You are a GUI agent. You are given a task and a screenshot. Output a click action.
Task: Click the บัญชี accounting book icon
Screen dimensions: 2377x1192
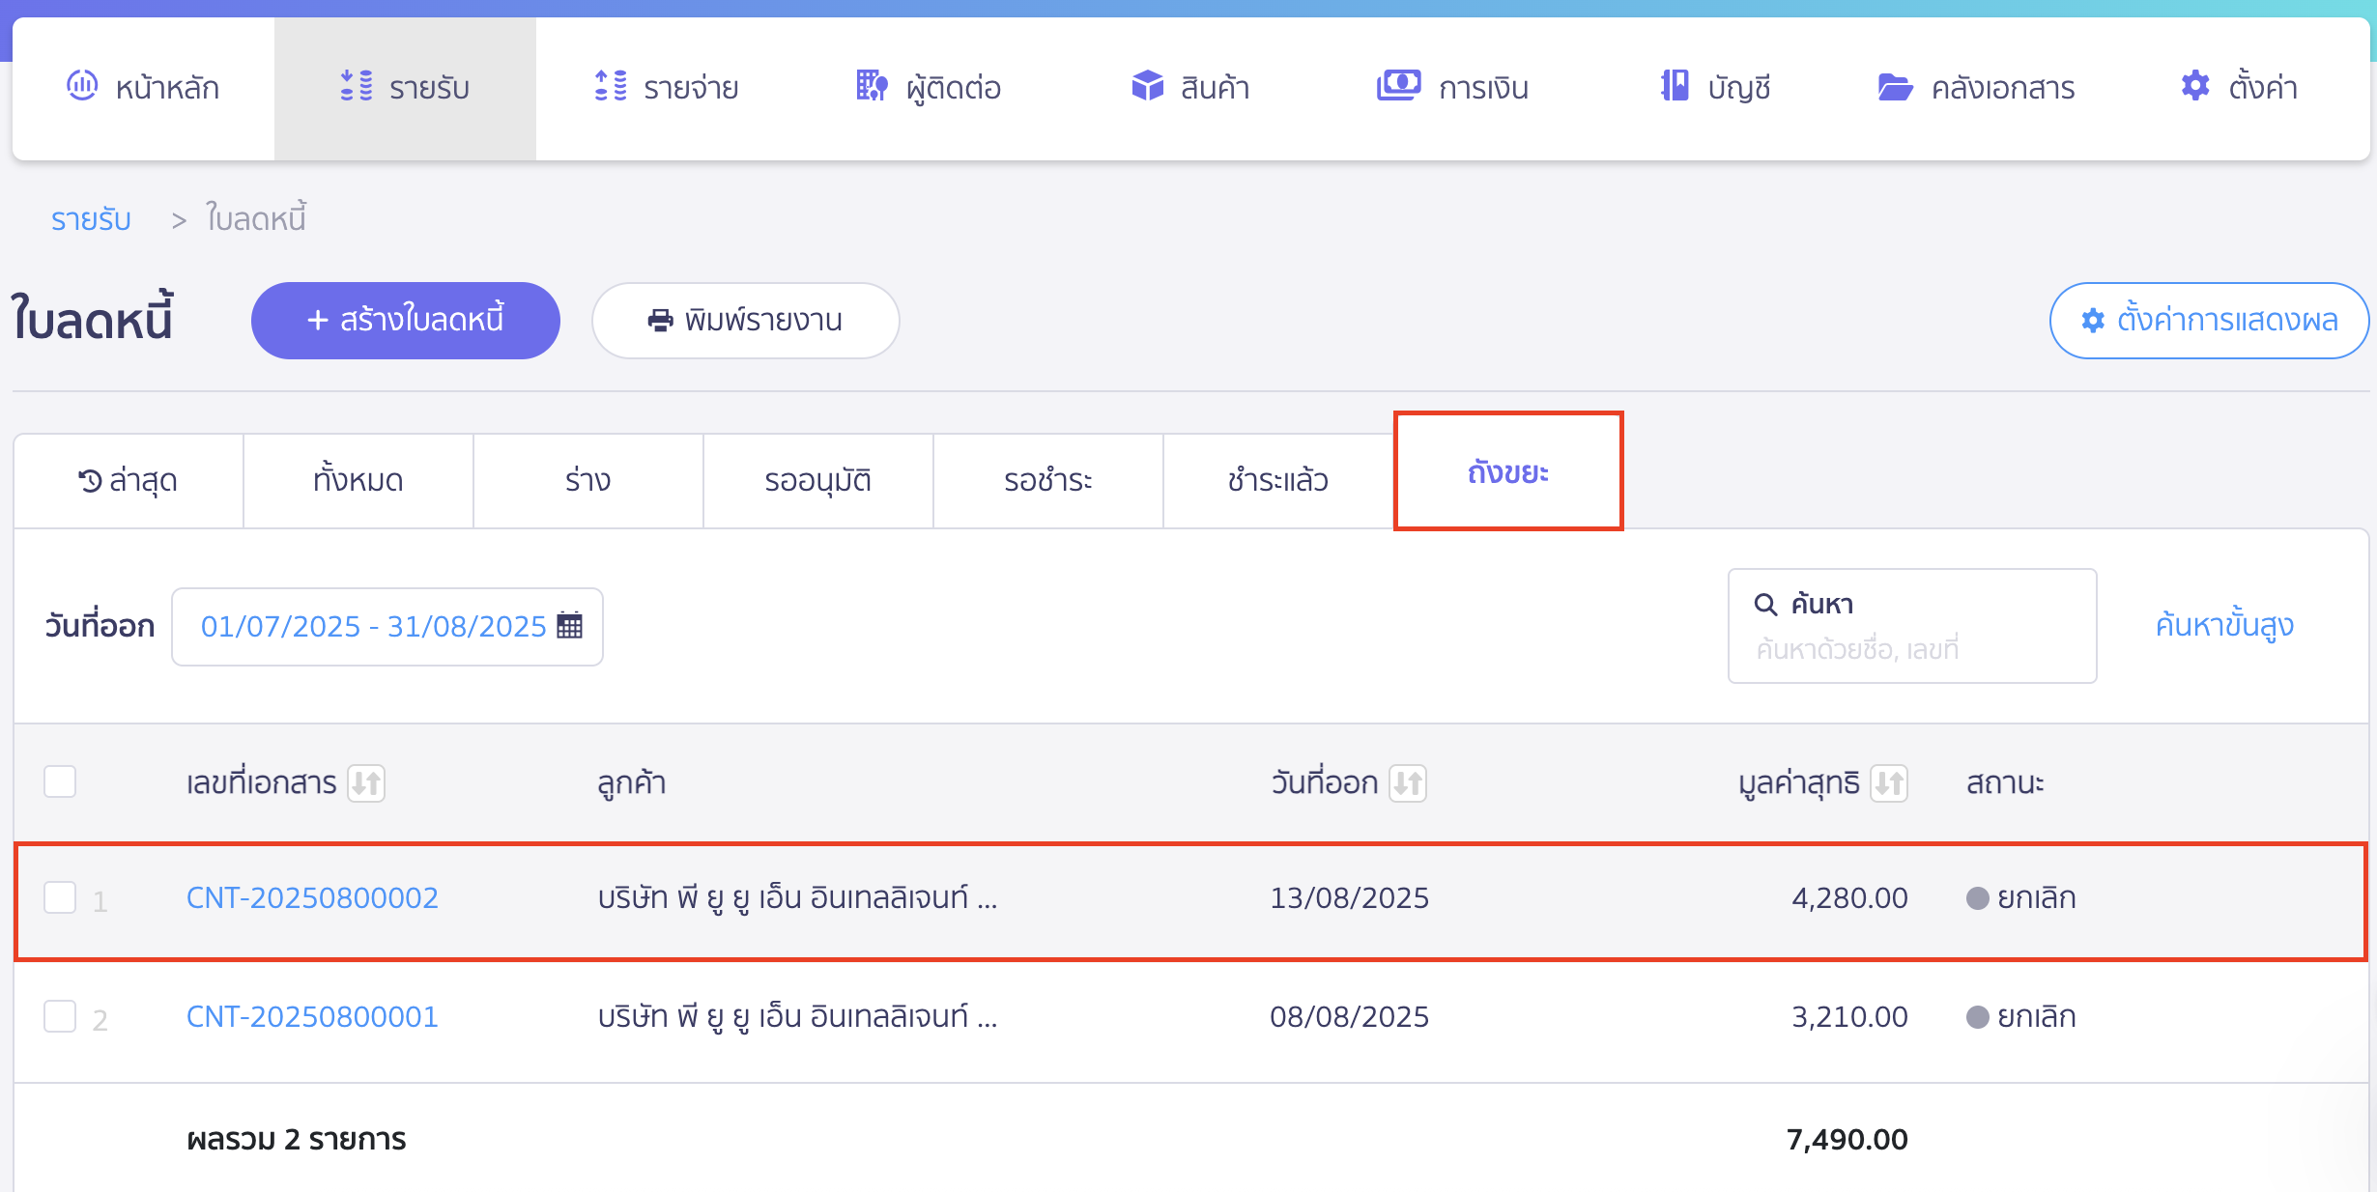pyautogui.click(x=1675, y=86)
